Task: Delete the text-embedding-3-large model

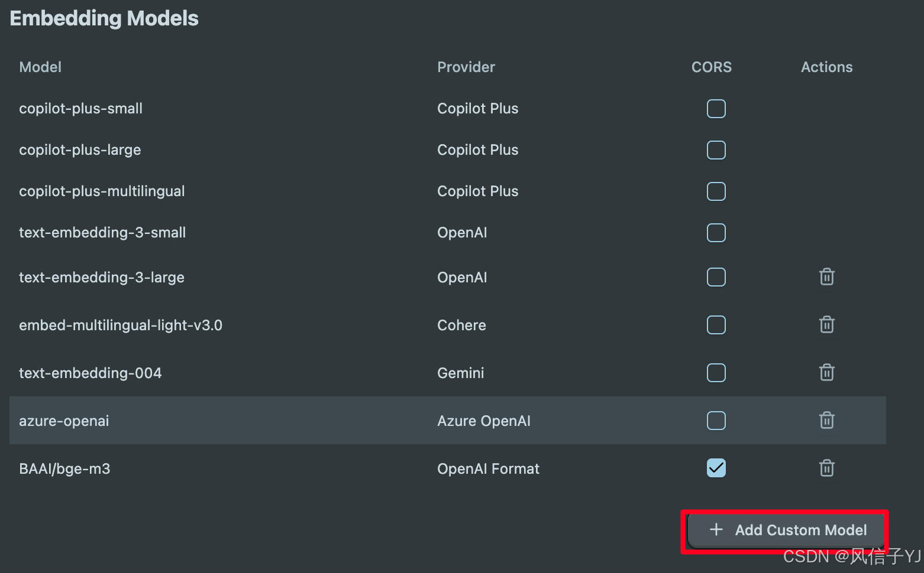Action: tap(826, 276)
